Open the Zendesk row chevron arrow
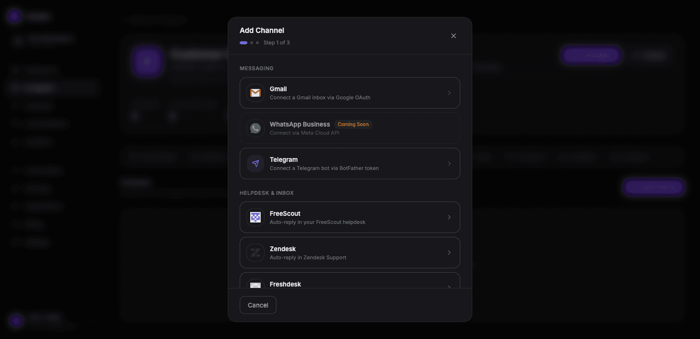This screenshot has width=700, height=339. (449, 253)
